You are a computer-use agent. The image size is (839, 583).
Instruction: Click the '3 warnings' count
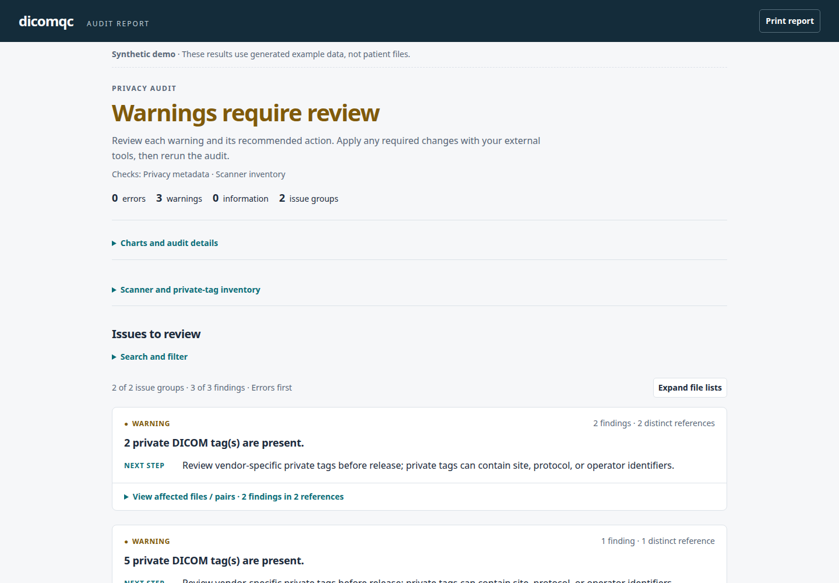179,199
